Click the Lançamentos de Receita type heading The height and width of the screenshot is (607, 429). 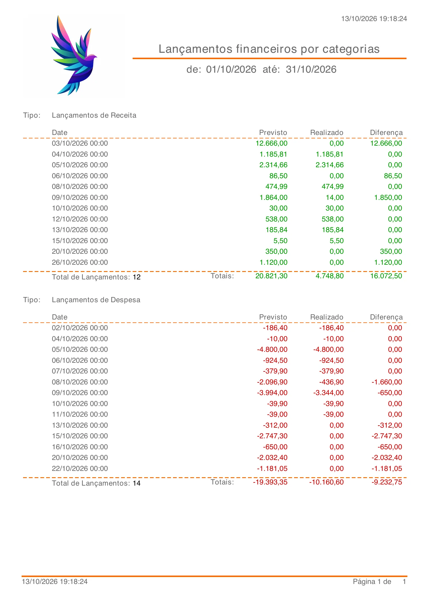click(94, 115)
